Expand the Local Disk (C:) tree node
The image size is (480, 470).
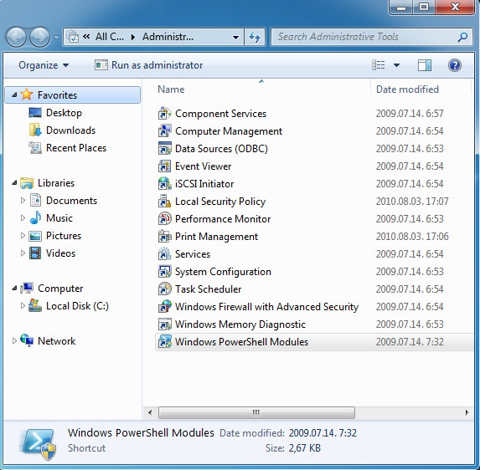pyautogui.click(x=23, y=305)
